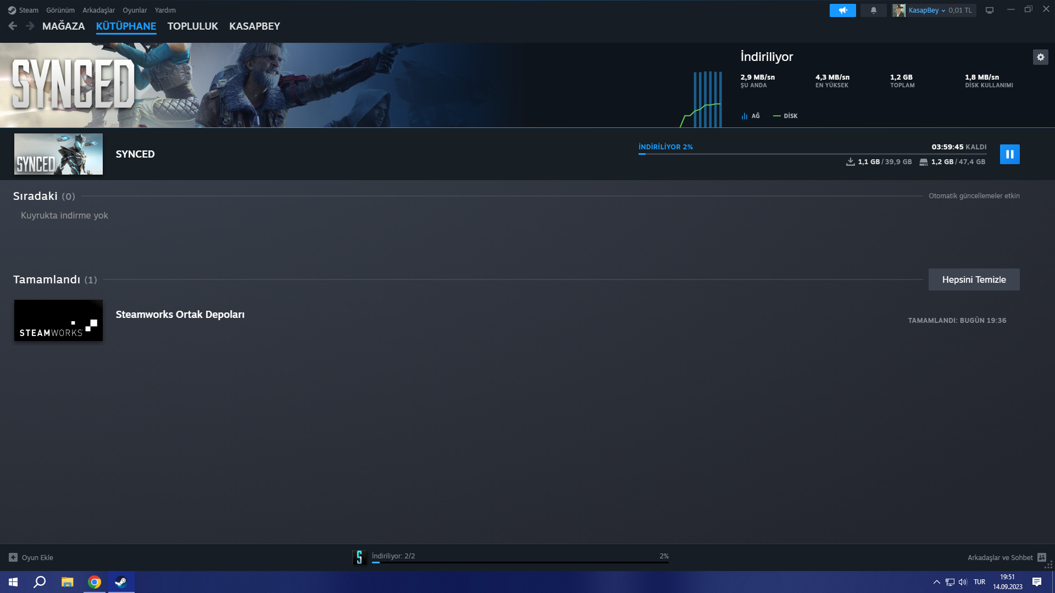1055x593 pixels.
Task: Switch to the MAĞAZA tab
Action: (x=63, y=26)
